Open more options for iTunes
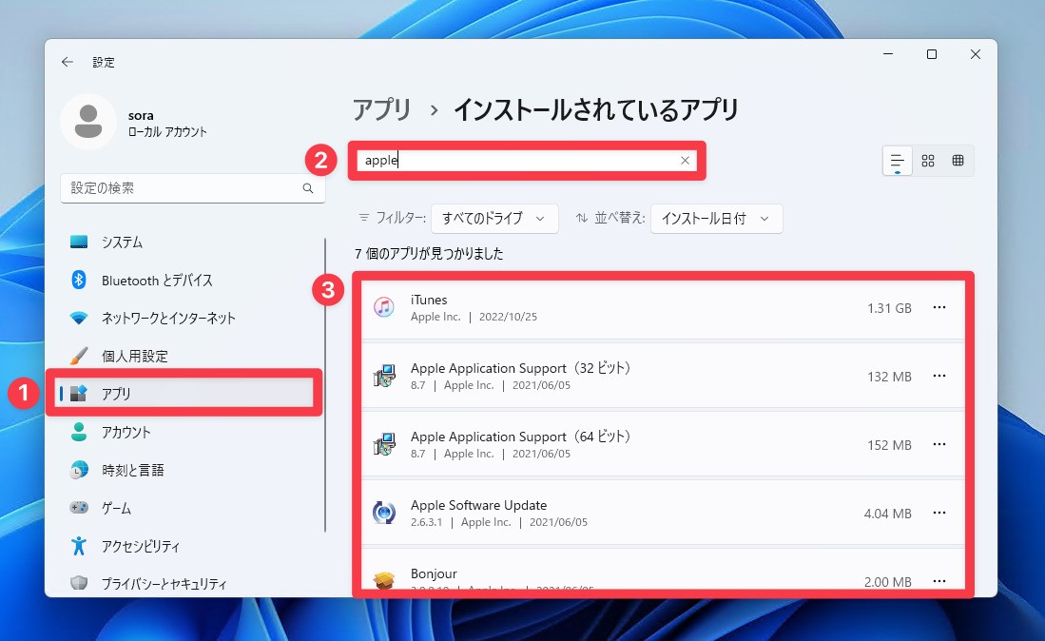Image resolution: width=1045 pixels, height=641 pixels. point(939,308)
